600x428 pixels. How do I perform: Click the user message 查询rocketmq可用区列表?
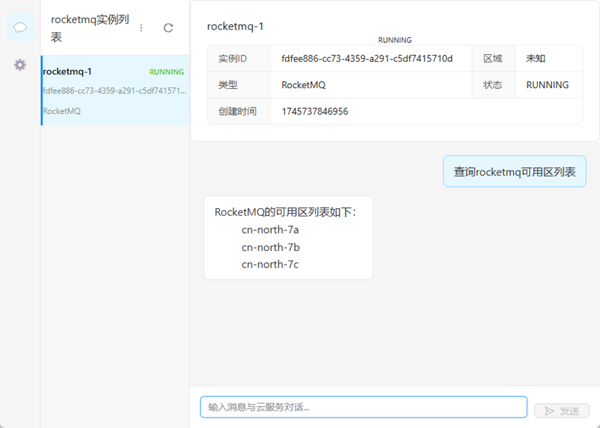[515, 171]
